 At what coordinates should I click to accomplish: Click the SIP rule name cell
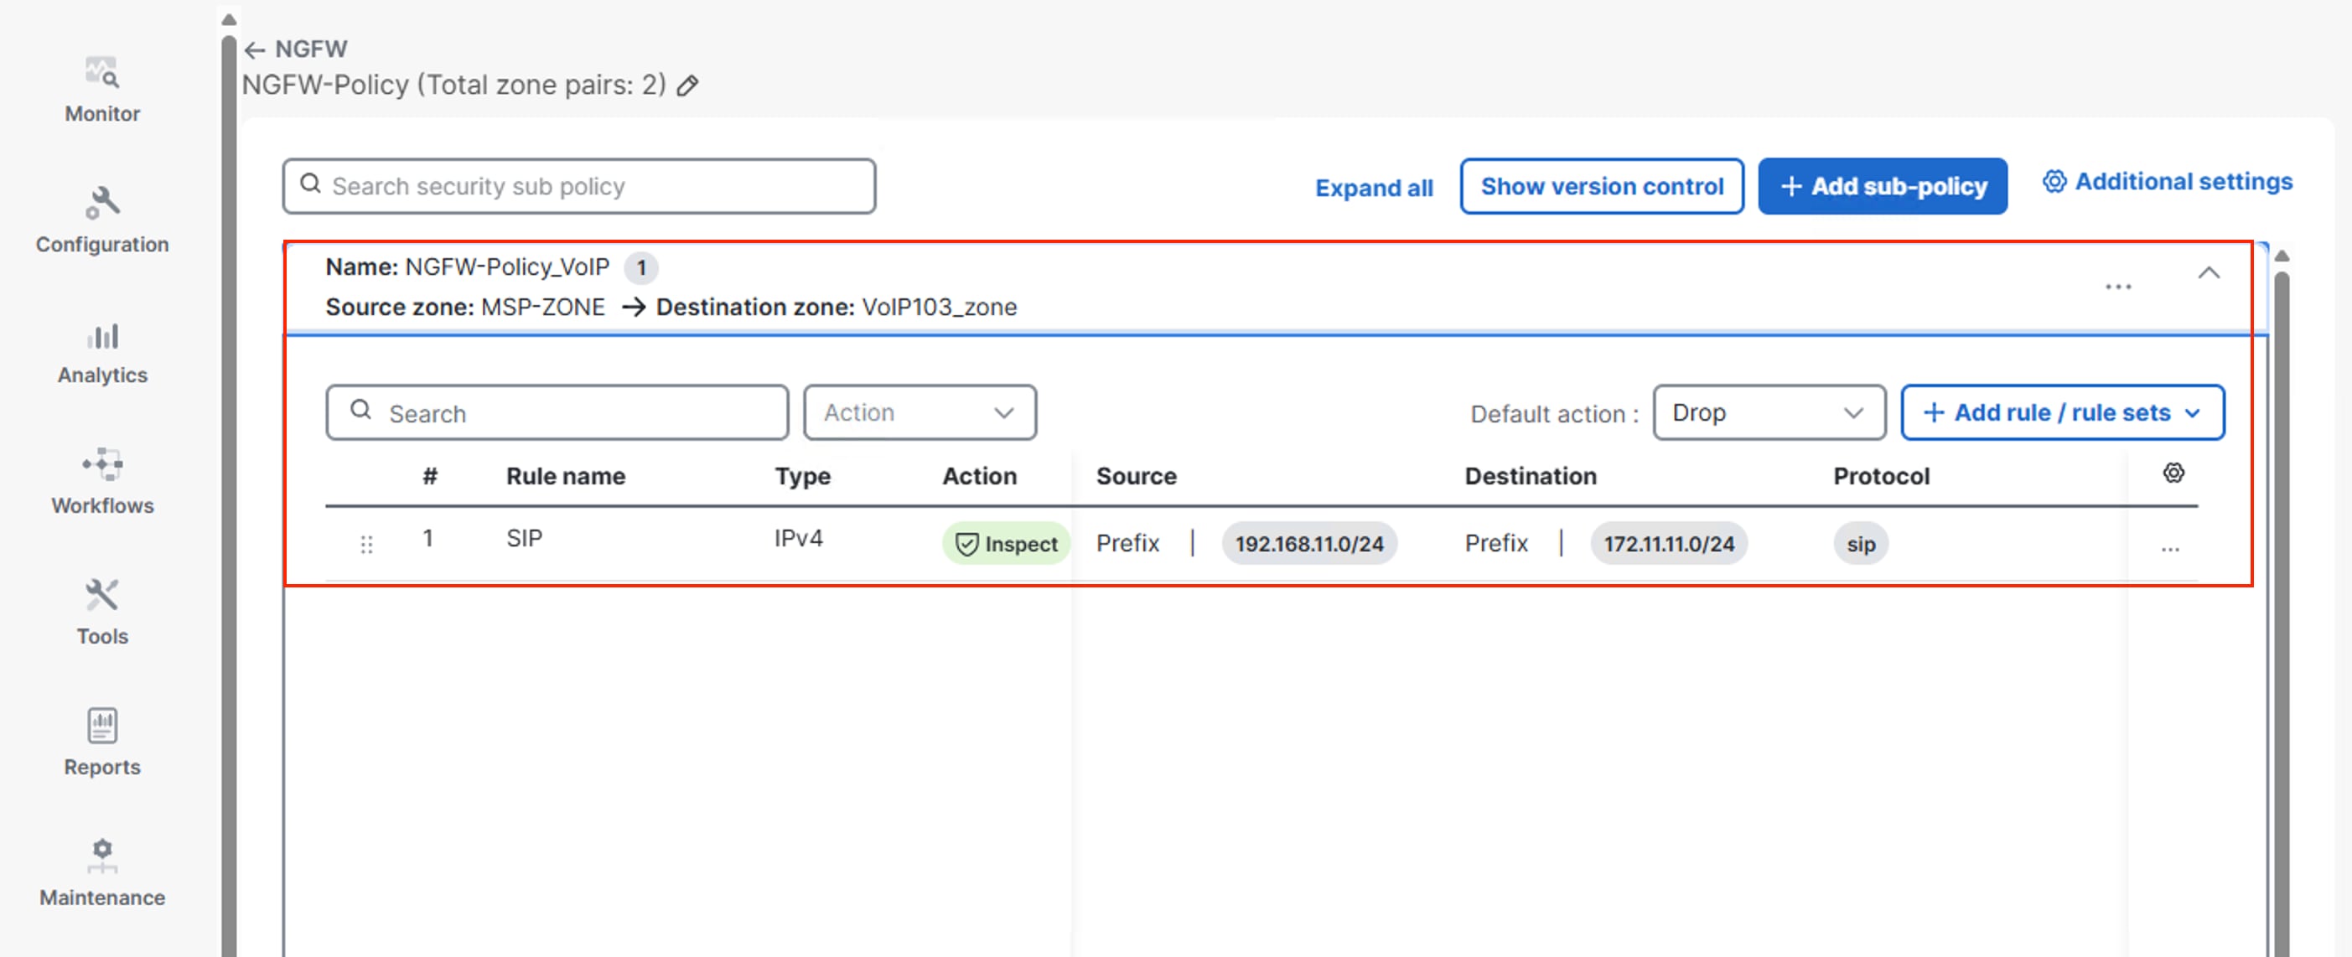point(524,539)
